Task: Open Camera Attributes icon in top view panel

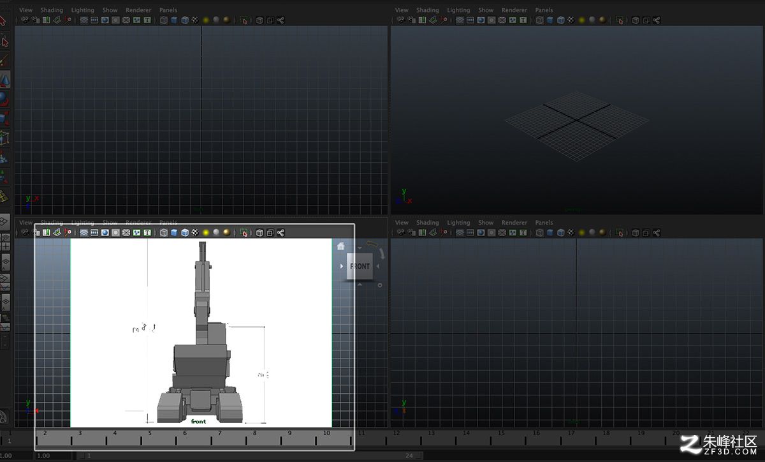Action: (x=36, y=20)
